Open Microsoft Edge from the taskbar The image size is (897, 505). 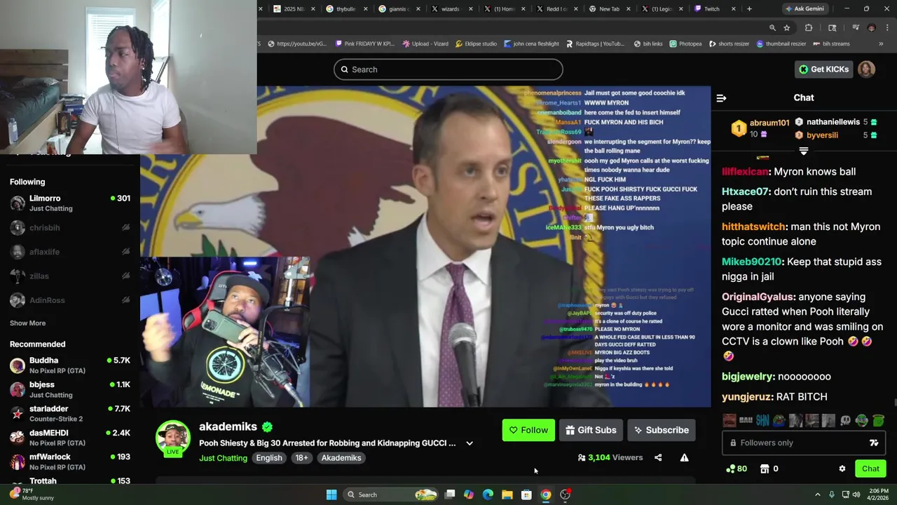(488, 494)
